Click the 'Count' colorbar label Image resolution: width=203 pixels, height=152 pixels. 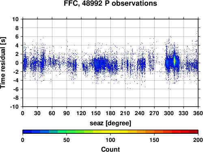point(110,149)
